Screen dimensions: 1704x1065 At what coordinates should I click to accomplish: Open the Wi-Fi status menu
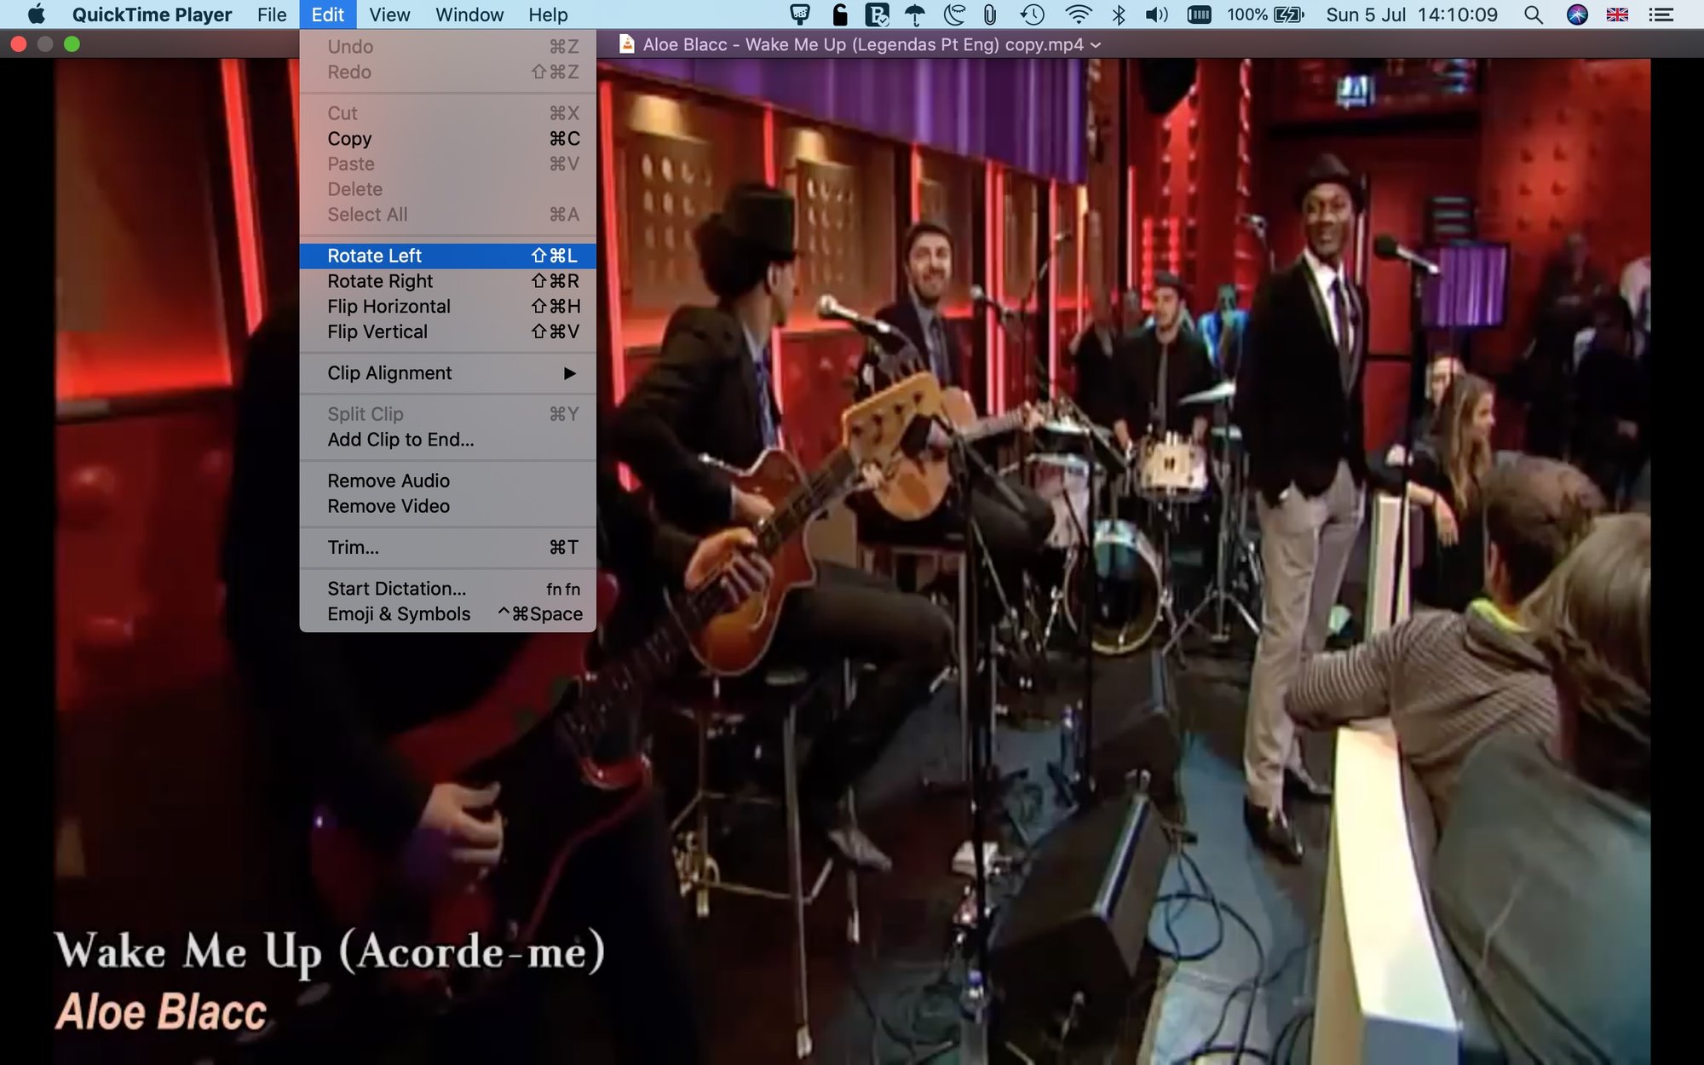[x=1078, y=14]
